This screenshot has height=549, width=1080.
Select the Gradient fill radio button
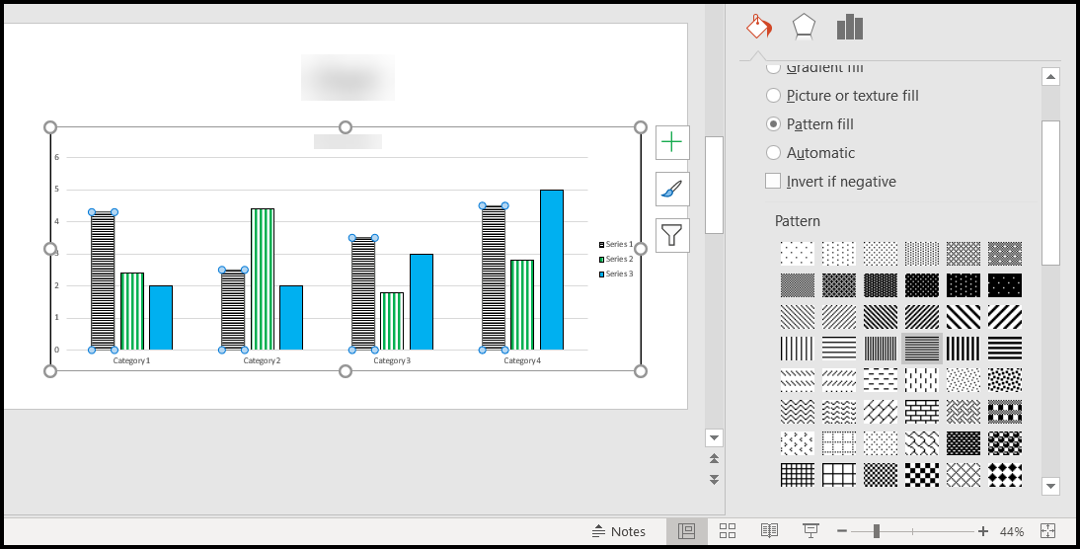(x=774, y=67)
